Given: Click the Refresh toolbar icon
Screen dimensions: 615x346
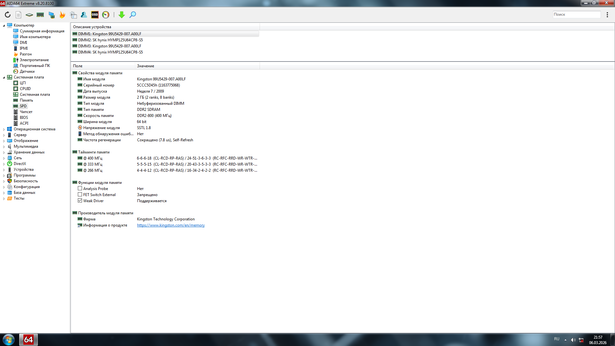Looking at the screenshot, I should [x=8, y=15].
